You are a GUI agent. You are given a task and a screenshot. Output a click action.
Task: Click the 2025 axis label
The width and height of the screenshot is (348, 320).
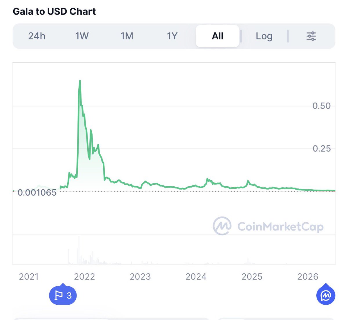252,277
